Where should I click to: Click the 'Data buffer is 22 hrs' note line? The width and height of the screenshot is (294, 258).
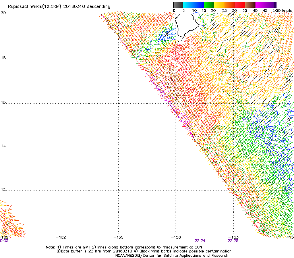(x=144, y=251)
